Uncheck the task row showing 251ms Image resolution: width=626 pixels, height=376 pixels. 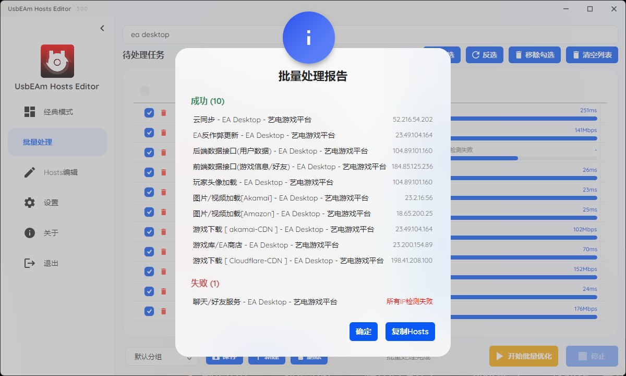pos(149,113)
